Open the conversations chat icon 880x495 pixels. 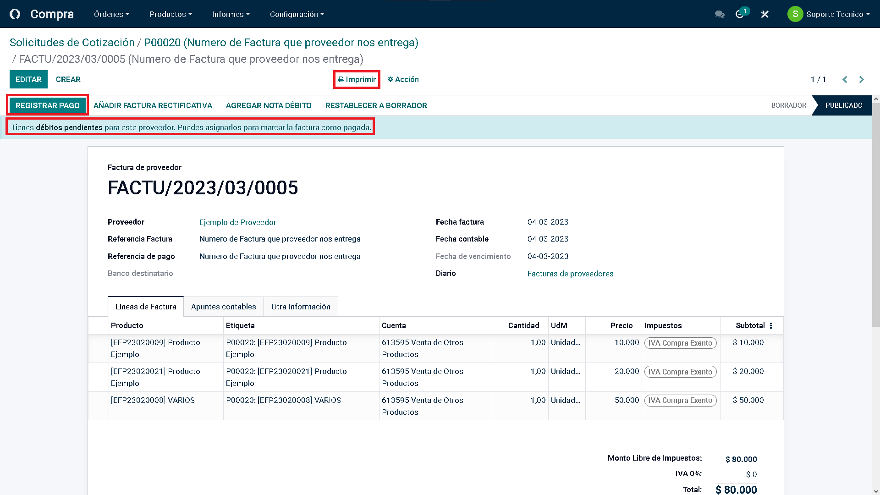(720, 14)
